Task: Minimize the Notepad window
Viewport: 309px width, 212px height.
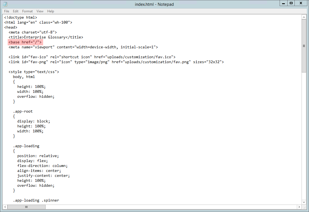Action: (x=283, y=3)
